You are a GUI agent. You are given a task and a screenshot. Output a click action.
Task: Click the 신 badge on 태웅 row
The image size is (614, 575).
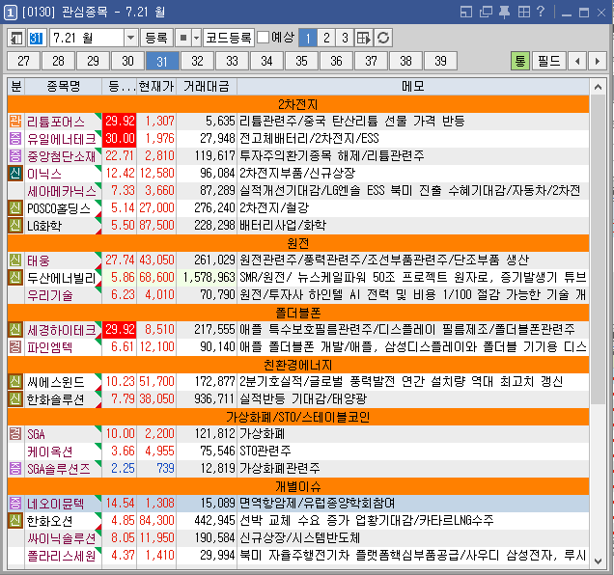tap(15, 260)
